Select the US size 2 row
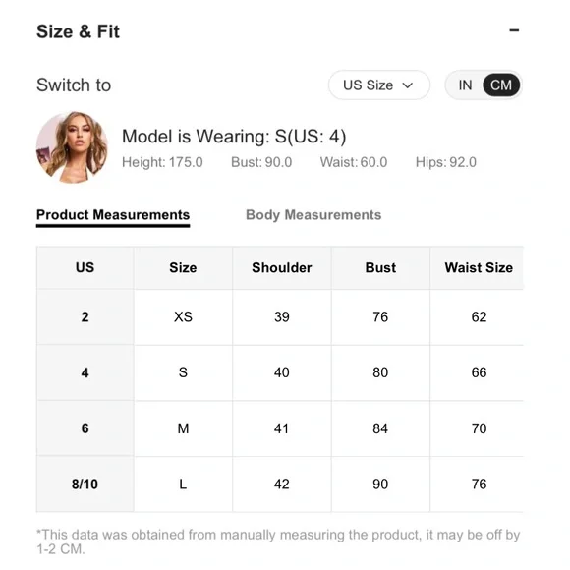The width and height of the screenshot is (570, 570). 280,317
